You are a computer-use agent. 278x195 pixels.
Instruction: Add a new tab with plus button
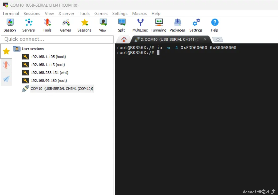218,39
